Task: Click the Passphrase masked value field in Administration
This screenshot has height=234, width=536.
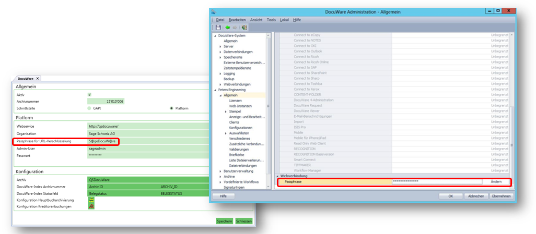Action: tap(437, 182)
